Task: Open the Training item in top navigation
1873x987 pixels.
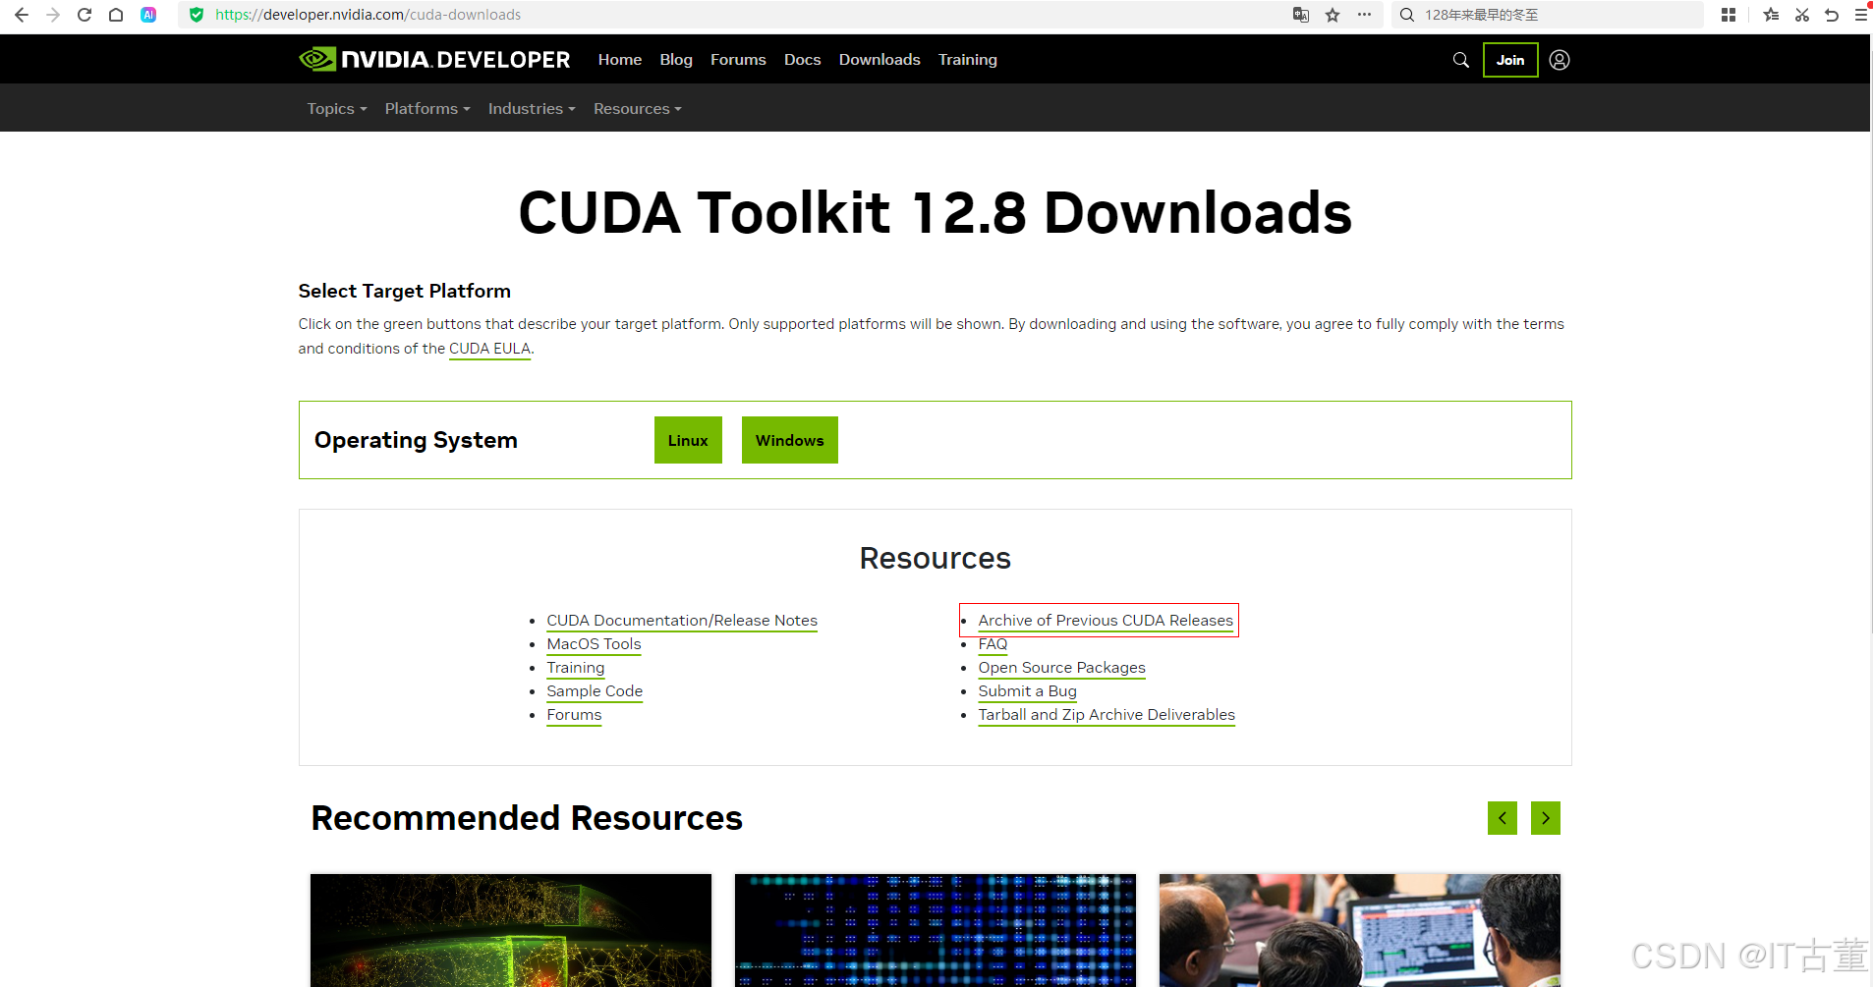Action: click(x=968, y=59)
